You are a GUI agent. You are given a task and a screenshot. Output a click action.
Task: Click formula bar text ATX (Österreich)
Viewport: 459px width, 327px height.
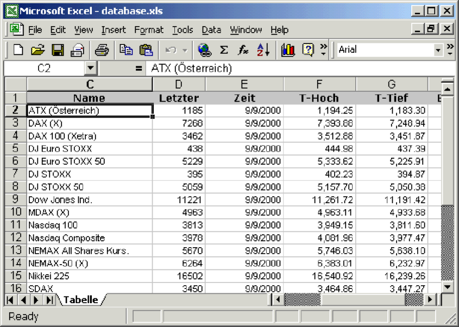[x=191, y=68]
